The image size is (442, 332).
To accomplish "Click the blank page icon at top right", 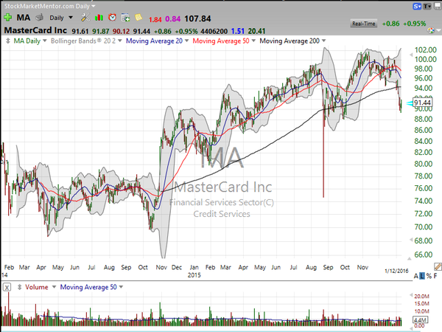I will tap(438, 6).
